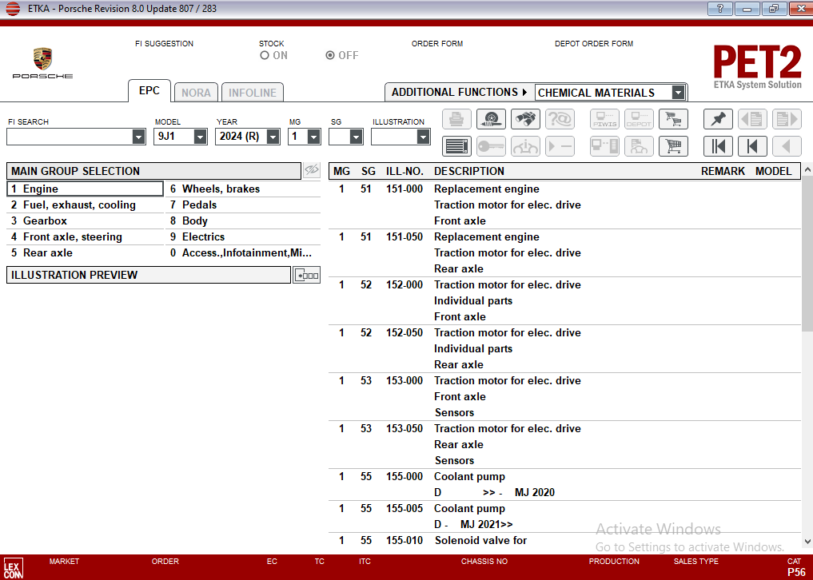Click the ?@ inquiry icon
Image resolution: width=813 pixels, height=580 pixels.
pos(560,119)
